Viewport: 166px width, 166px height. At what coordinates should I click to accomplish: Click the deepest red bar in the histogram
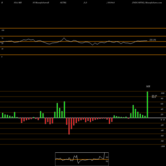point(69,126)
